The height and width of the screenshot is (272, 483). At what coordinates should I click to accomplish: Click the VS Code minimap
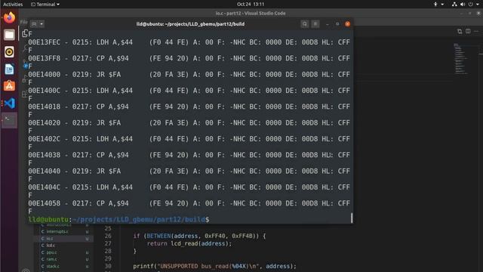[460, 59]
